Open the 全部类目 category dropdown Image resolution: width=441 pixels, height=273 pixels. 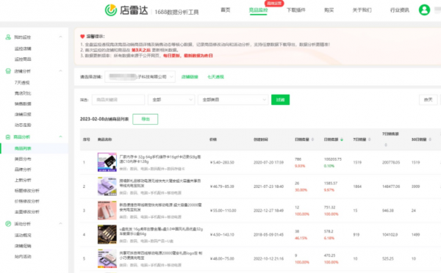point(233,100)
